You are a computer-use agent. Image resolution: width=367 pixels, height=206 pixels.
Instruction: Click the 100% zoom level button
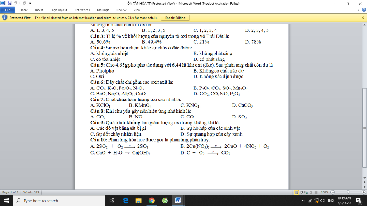point(324,192)
